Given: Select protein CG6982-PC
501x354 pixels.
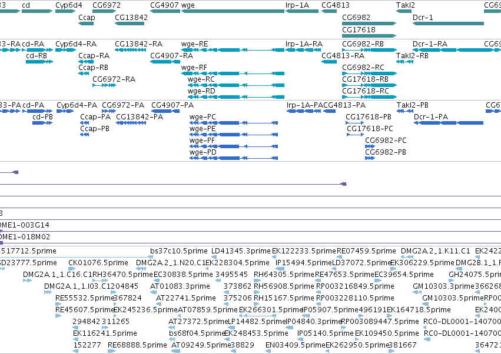Looking at the screenshot, I should click(x=386, y=141).
